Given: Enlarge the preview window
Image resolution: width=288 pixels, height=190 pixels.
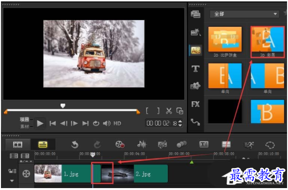Looking at the screenshot, I should (x=180, y=111).
